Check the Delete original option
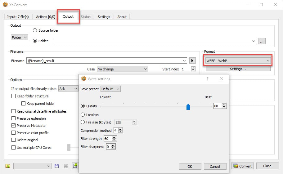The image size is (283, 174). [13, 140]
